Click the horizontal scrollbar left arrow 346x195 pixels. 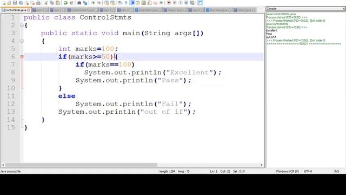point(3,165)
